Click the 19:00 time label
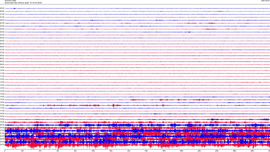 tap(2, 119)
